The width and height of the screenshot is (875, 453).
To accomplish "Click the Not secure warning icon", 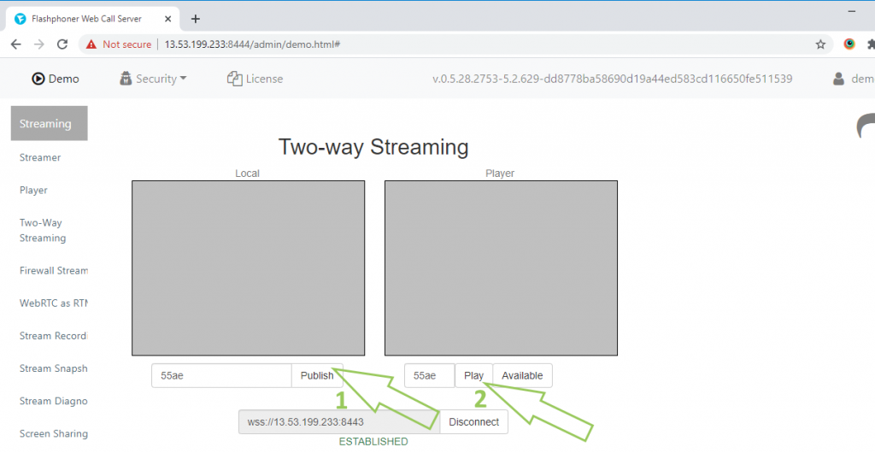I will tap(91, 44).
